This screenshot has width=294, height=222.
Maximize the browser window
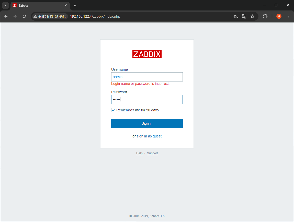(x=276, y=5)
